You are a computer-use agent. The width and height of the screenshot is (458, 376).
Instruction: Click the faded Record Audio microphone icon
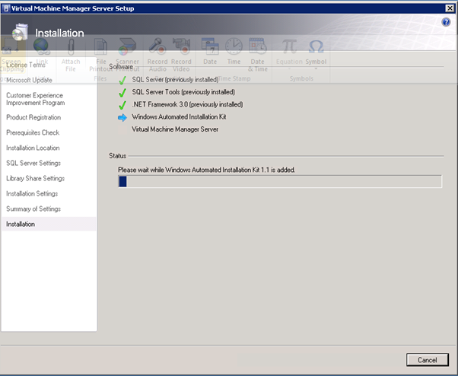pos(157,46)
